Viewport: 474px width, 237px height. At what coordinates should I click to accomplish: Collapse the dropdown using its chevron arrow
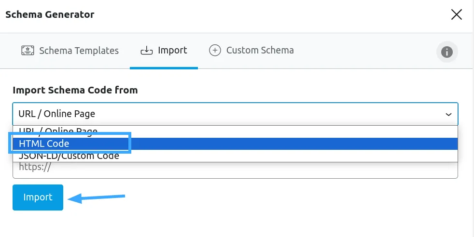pyautogui.click(x=448, y=114)
